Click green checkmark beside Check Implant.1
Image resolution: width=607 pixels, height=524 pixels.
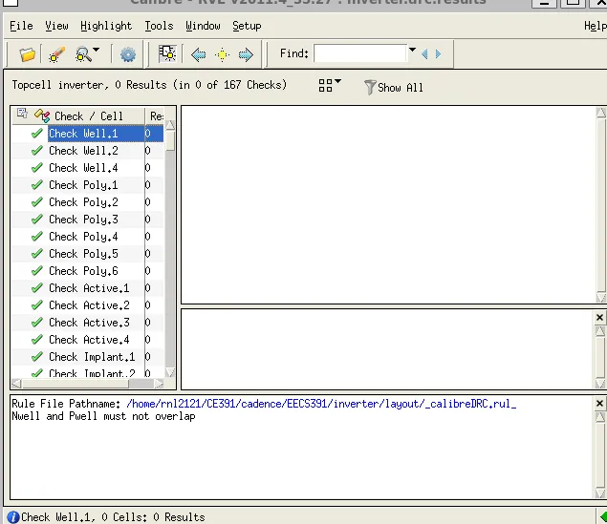[36, 357]
